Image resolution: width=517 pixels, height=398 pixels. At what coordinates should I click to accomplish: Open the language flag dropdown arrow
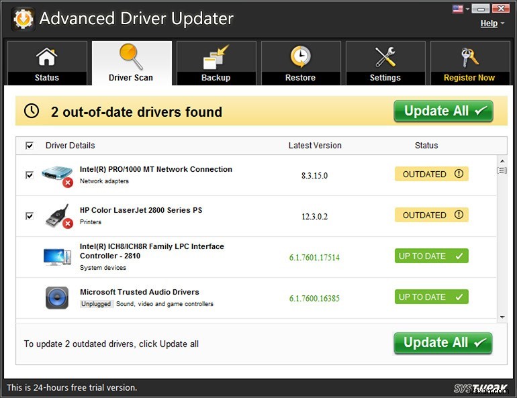point(467,9)
